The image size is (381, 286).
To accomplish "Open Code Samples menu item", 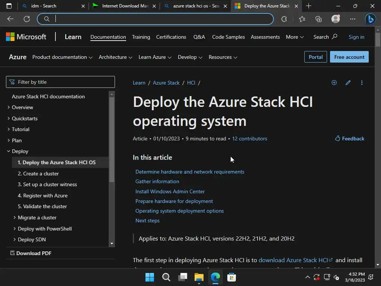I will click(228, 37).
